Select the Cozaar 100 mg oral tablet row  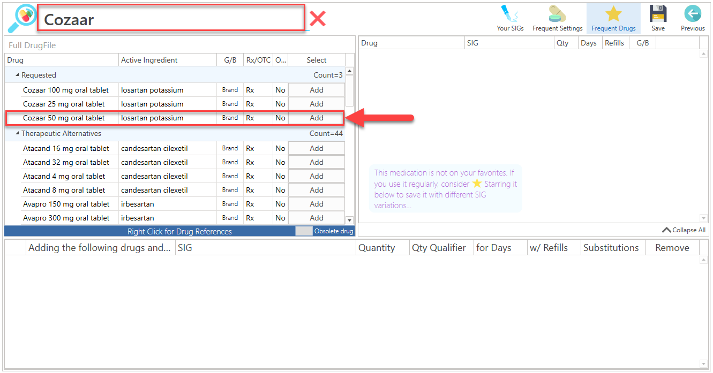(x=175, y=90)
